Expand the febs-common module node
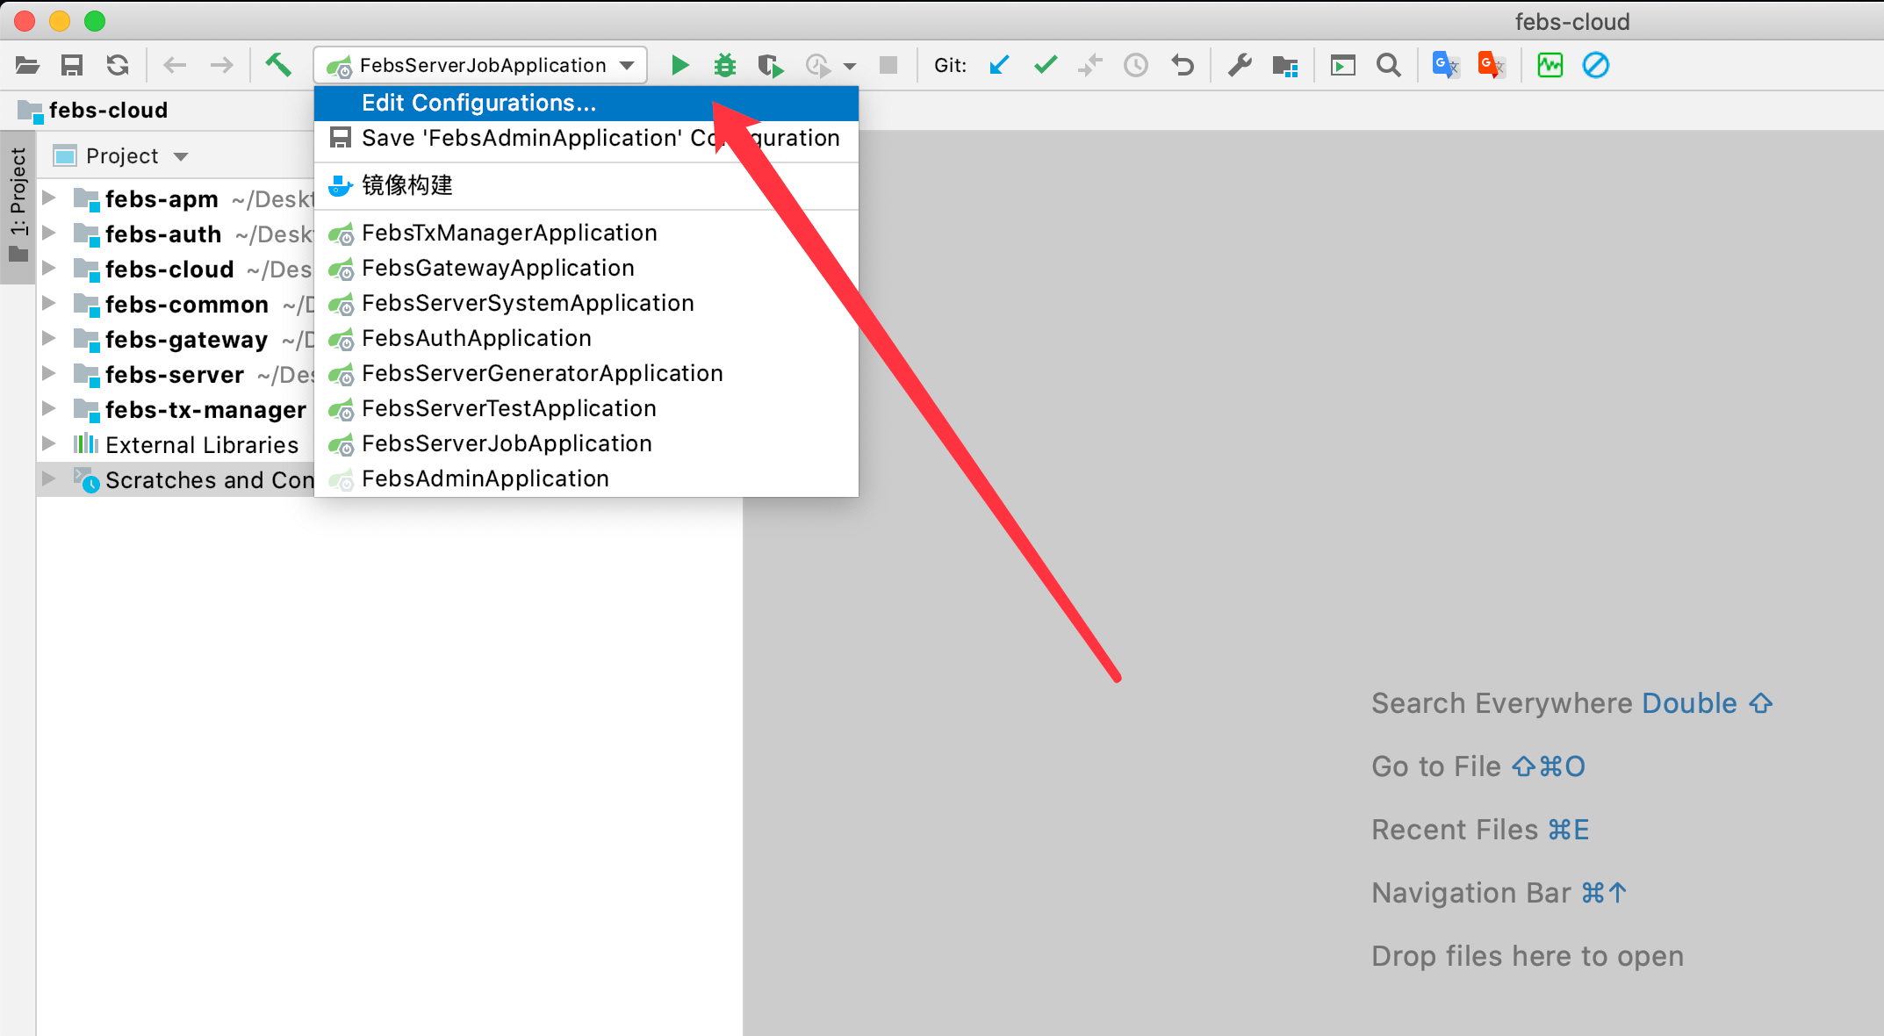This screenshot has height=1036, width=1884. (49, 304)
